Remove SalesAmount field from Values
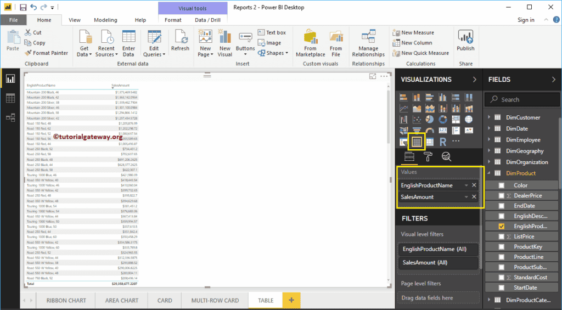562x310 pixels. pos(474,197)
